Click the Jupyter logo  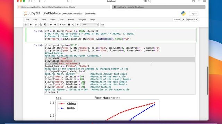(32, 13)
